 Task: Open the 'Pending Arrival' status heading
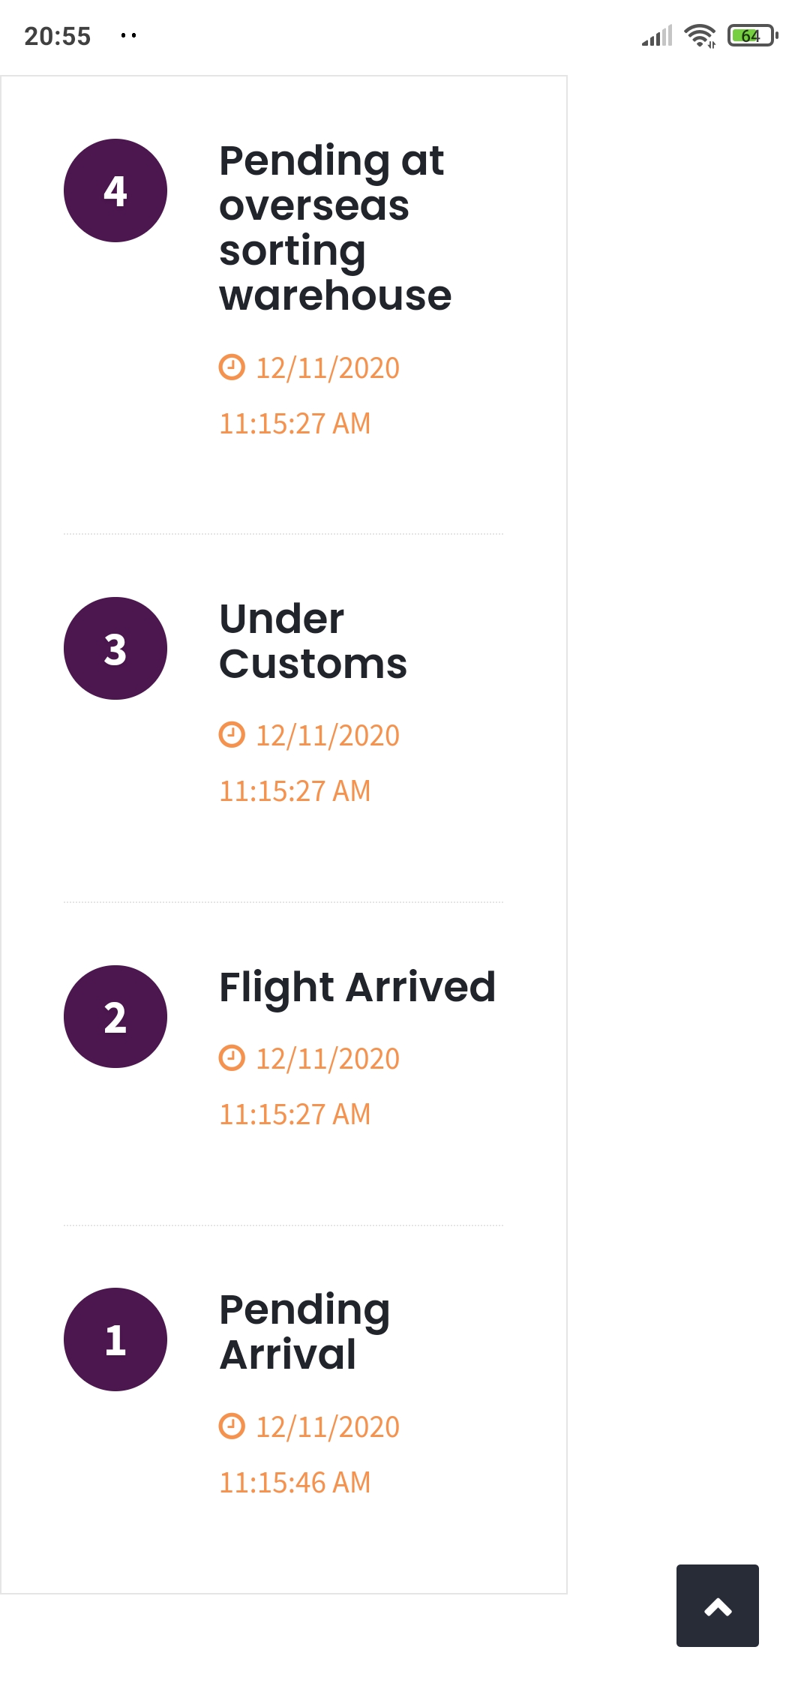[x=304, y=1332]
